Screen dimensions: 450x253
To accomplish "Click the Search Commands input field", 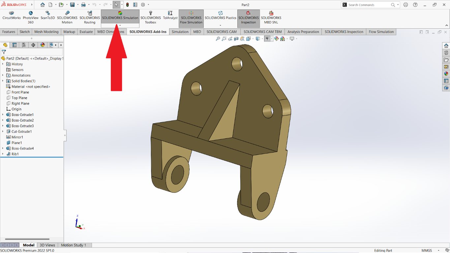I will [x=369, y=5].
